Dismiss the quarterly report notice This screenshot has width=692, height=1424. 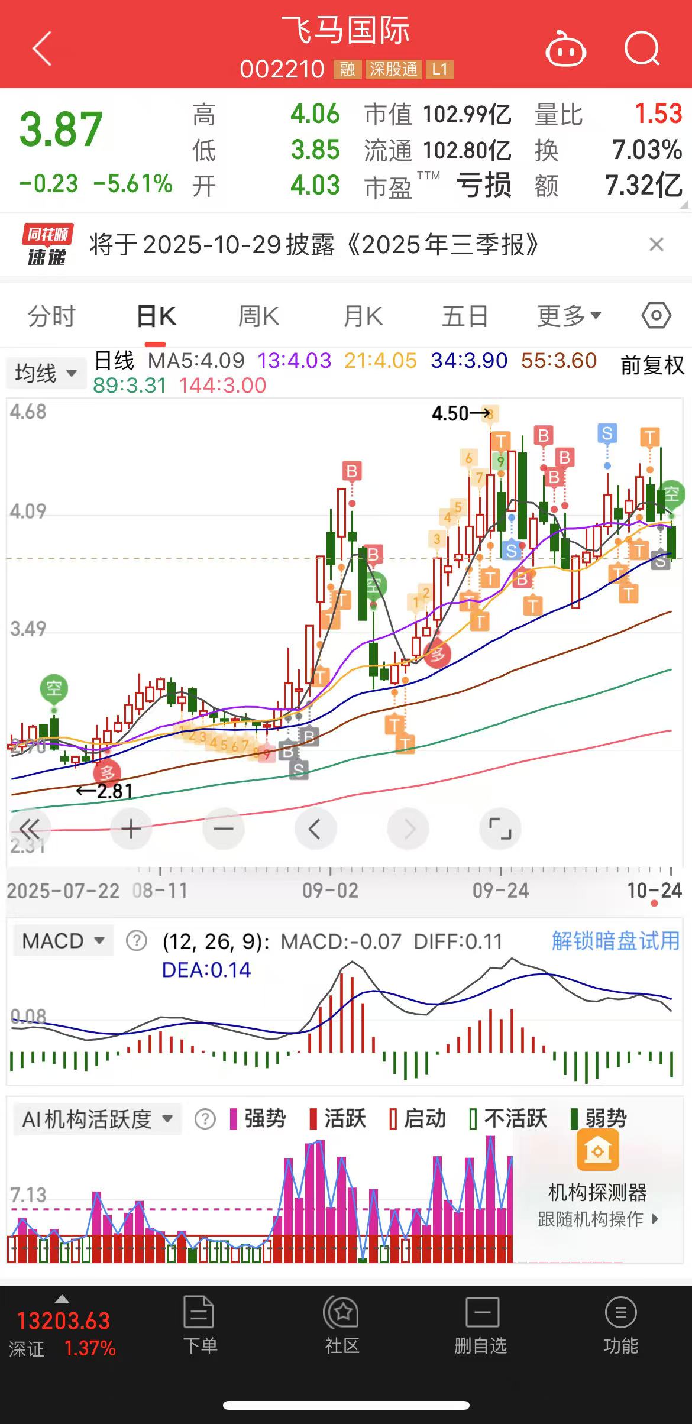click(x=656, y=244)
